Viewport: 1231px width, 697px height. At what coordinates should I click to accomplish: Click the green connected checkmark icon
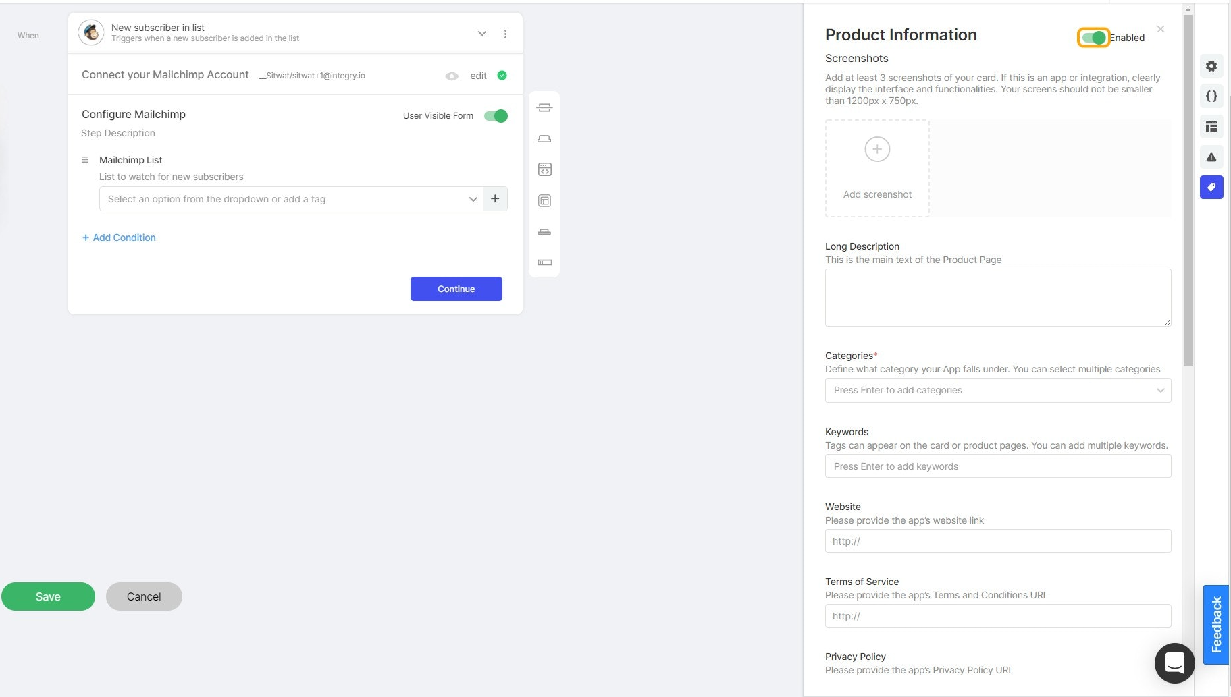point(502,75)
